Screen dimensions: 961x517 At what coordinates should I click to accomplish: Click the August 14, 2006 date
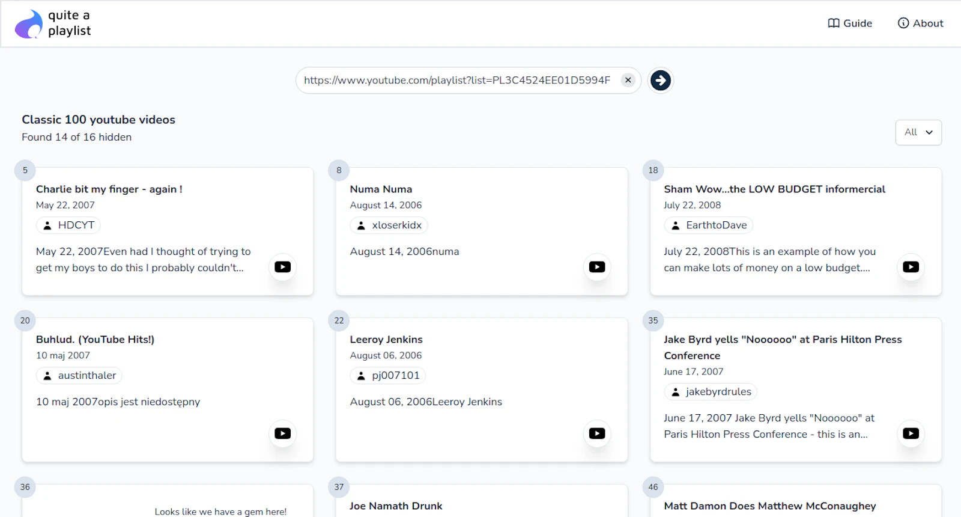[x=386, y=205]
